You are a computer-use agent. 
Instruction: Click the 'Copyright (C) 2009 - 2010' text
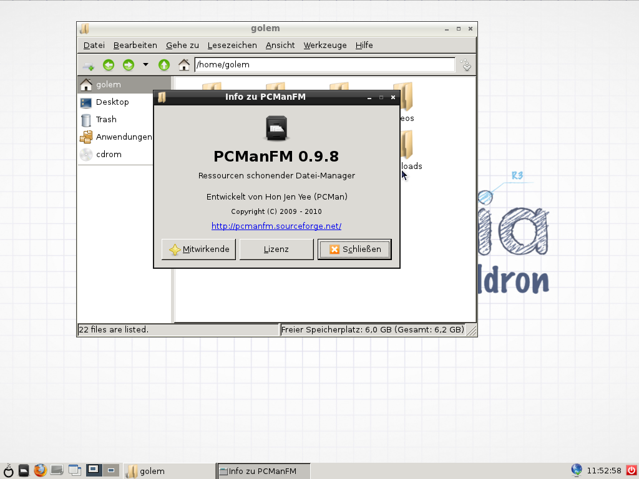coord(276,211)
